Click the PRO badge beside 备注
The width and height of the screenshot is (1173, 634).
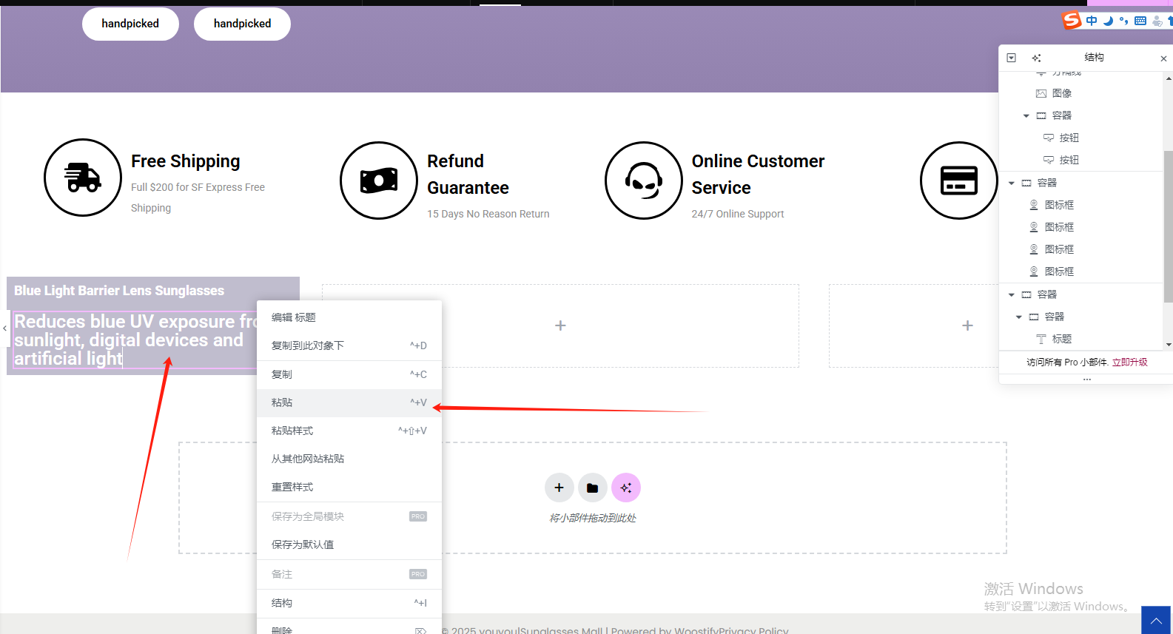coord(418,574)
